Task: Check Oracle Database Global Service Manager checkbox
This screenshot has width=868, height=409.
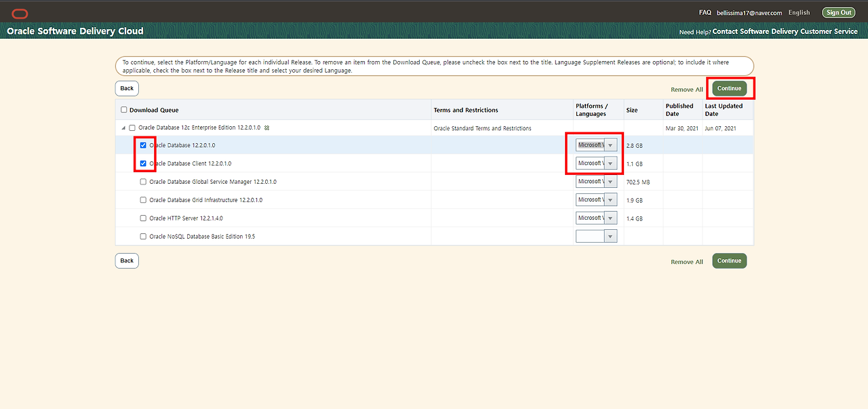Action: pyautogui.click(x=143, y=182)
